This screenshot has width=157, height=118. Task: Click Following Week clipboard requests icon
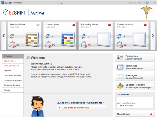coord(84,44)
